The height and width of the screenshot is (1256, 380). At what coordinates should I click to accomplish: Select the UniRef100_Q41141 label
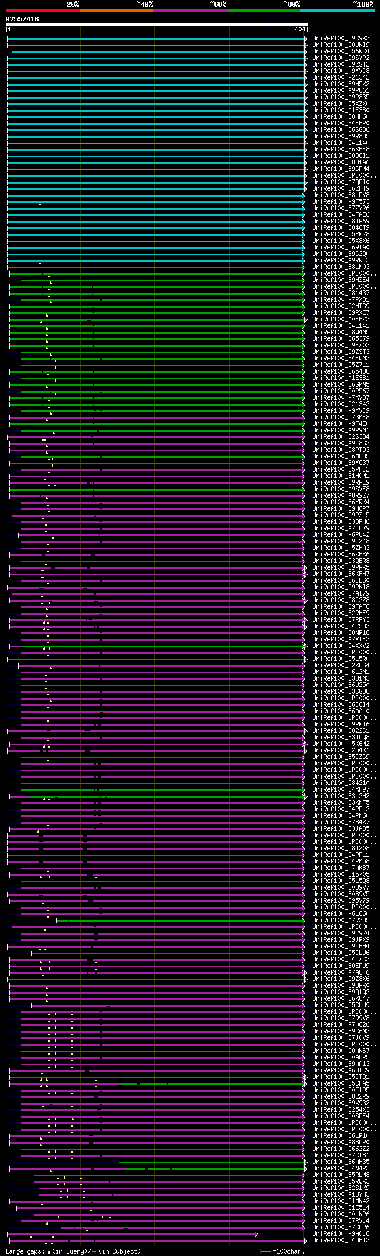tap(341, 326)
